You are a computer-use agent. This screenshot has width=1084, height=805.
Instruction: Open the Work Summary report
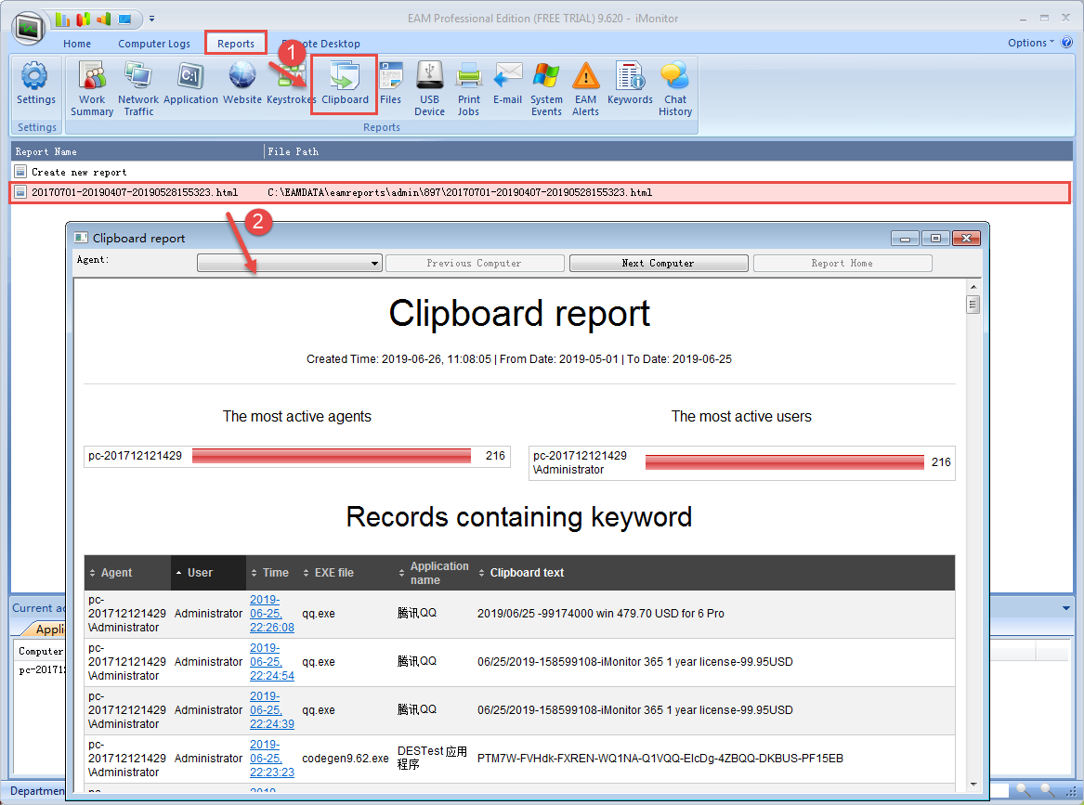pos(92,88)
